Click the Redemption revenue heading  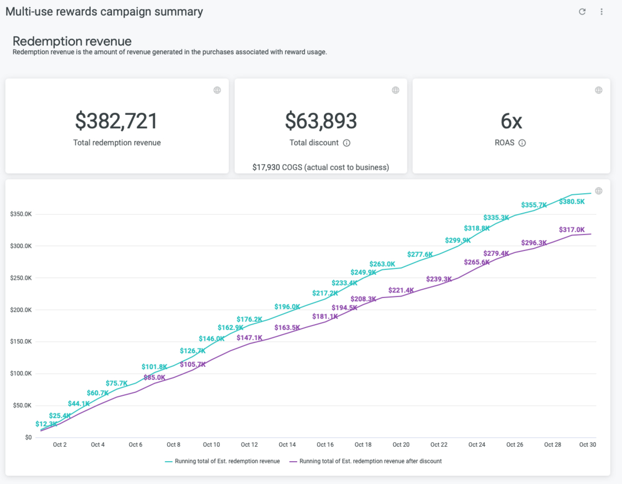click(x=72, y=41)
